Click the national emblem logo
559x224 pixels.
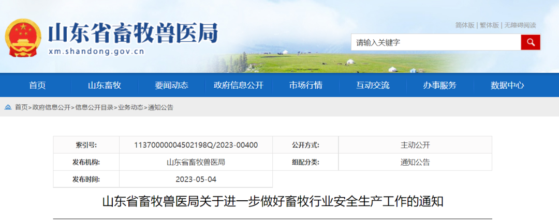(x=23, y=38)
